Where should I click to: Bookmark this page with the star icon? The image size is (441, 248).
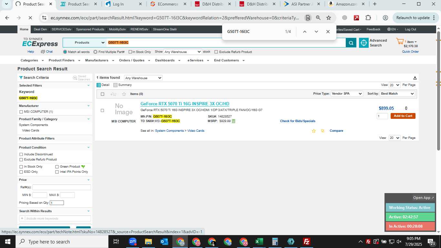tap(329, 18)
